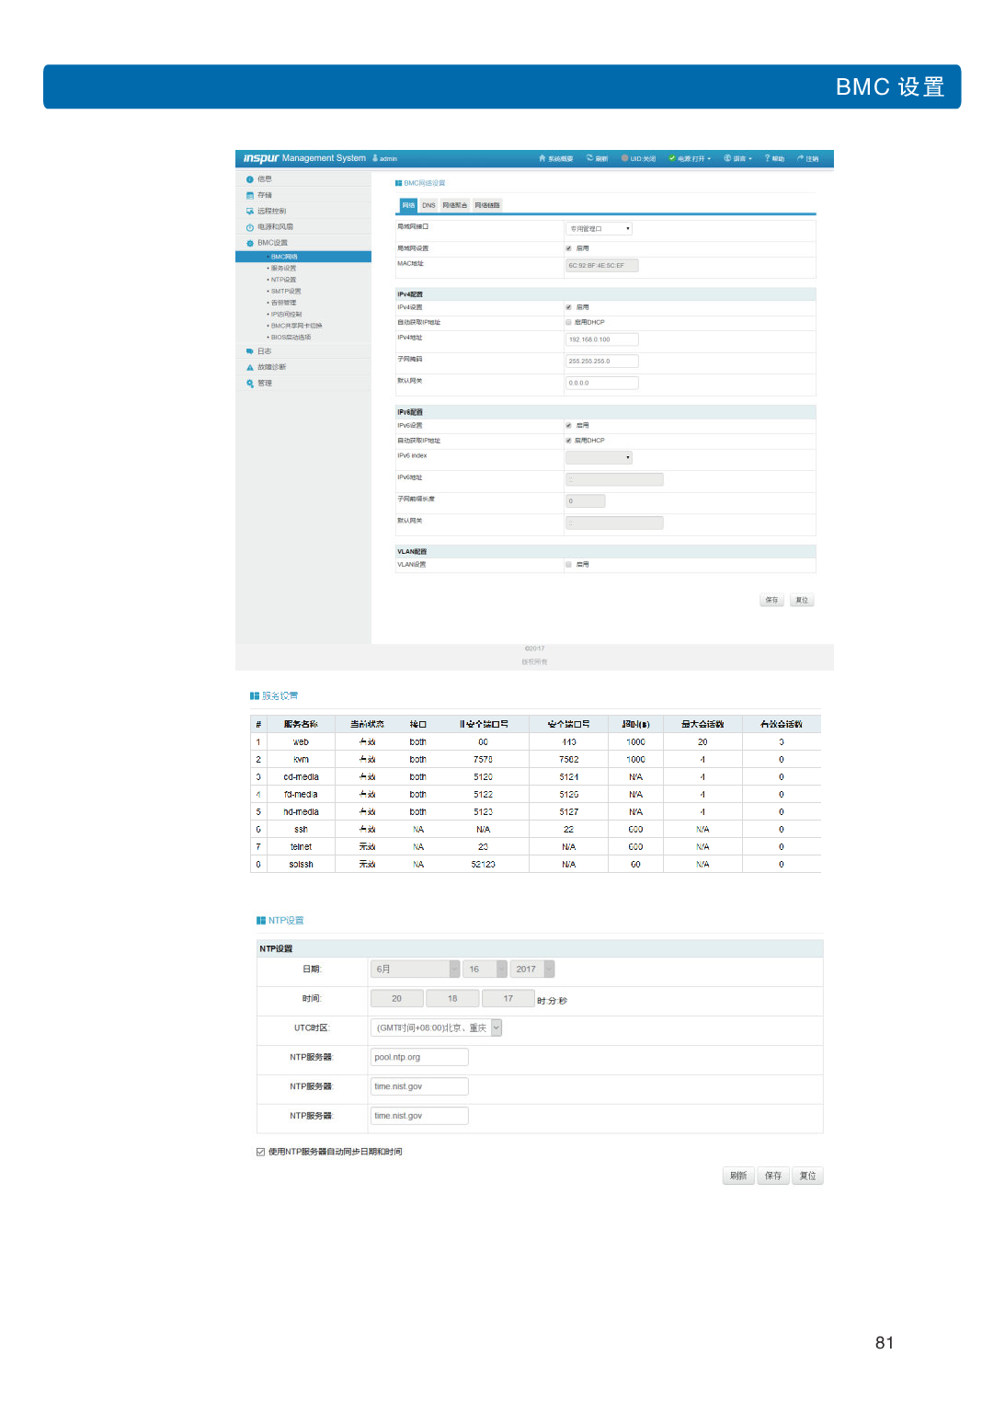Click the 注销 logout icon
The width and height of the screenshot is (1005, 1412).
pyautogui.click(x=801, y=158)
